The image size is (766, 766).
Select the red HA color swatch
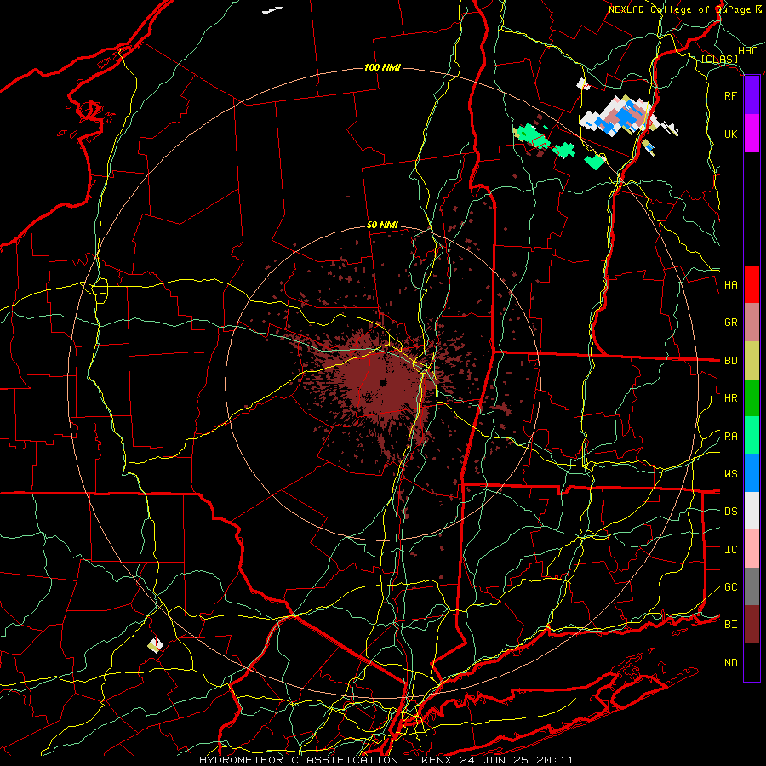click(752, 284)
